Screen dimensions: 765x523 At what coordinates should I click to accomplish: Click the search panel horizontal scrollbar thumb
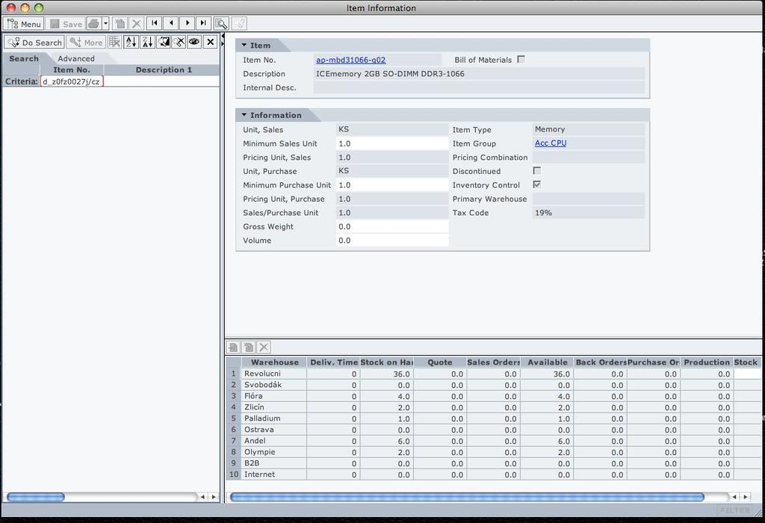(36, 497)
